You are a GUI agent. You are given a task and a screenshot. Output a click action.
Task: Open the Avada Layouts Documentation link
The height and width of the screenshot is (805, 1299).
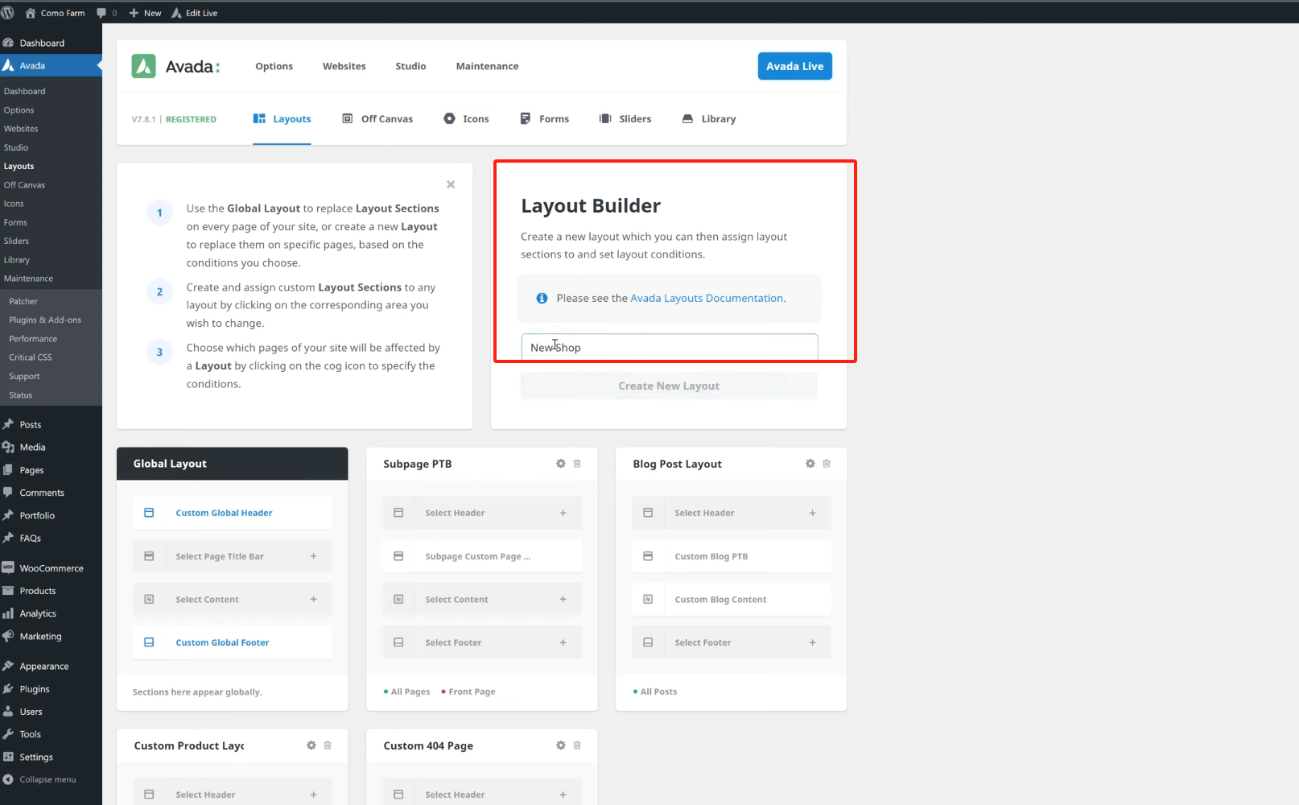[x=706, y=298]
